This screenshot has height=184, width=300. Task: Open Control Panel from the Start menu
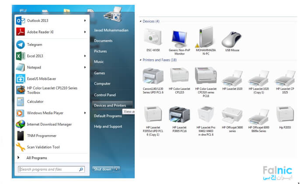105,95
